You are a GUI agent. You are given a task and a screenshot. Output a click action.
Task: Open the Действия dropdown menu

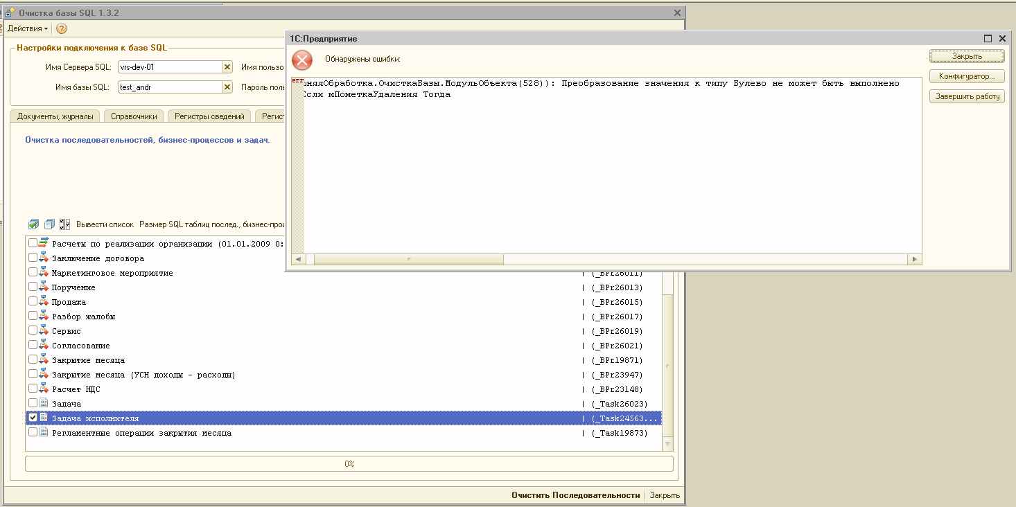point(28,28)
